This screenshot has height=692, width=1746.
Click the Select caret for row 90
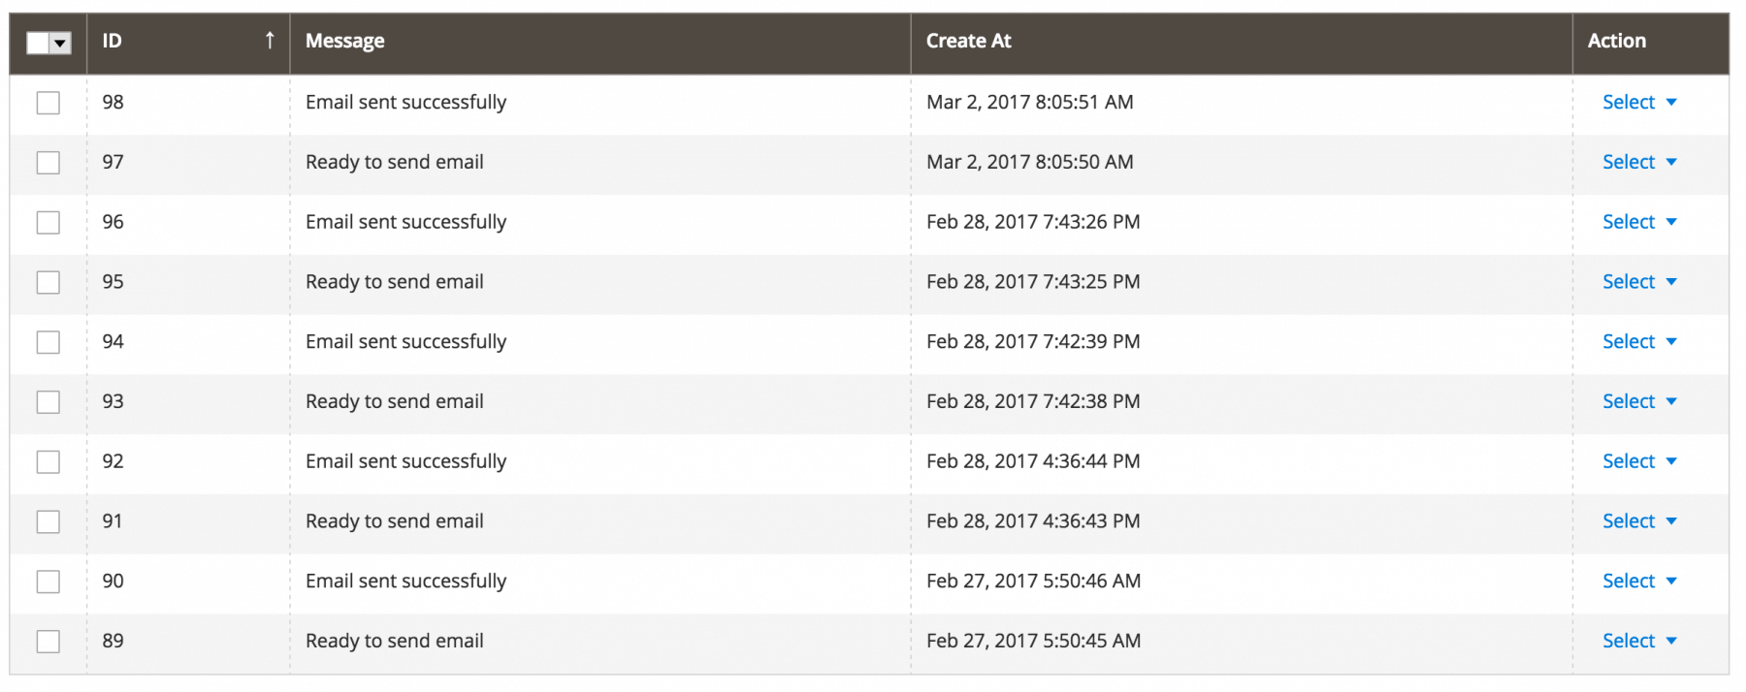(x=1671, y=581)
